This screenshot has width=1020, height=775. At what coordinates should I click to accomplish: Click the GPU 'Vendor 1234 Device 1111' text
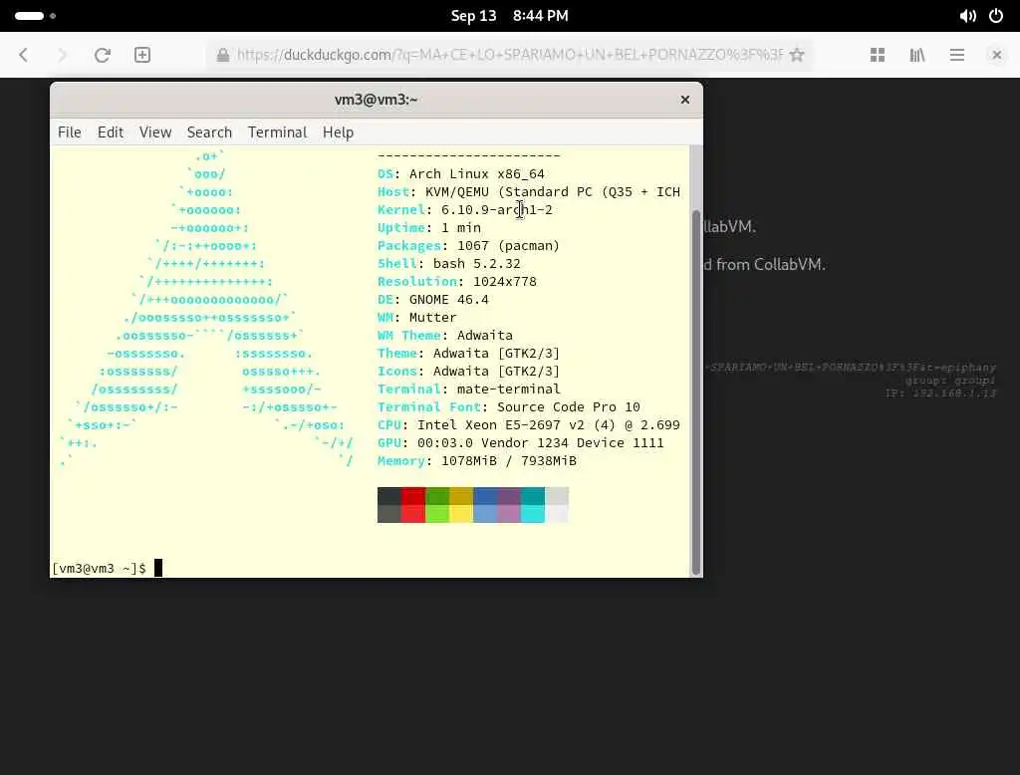(x=573, y=442)
